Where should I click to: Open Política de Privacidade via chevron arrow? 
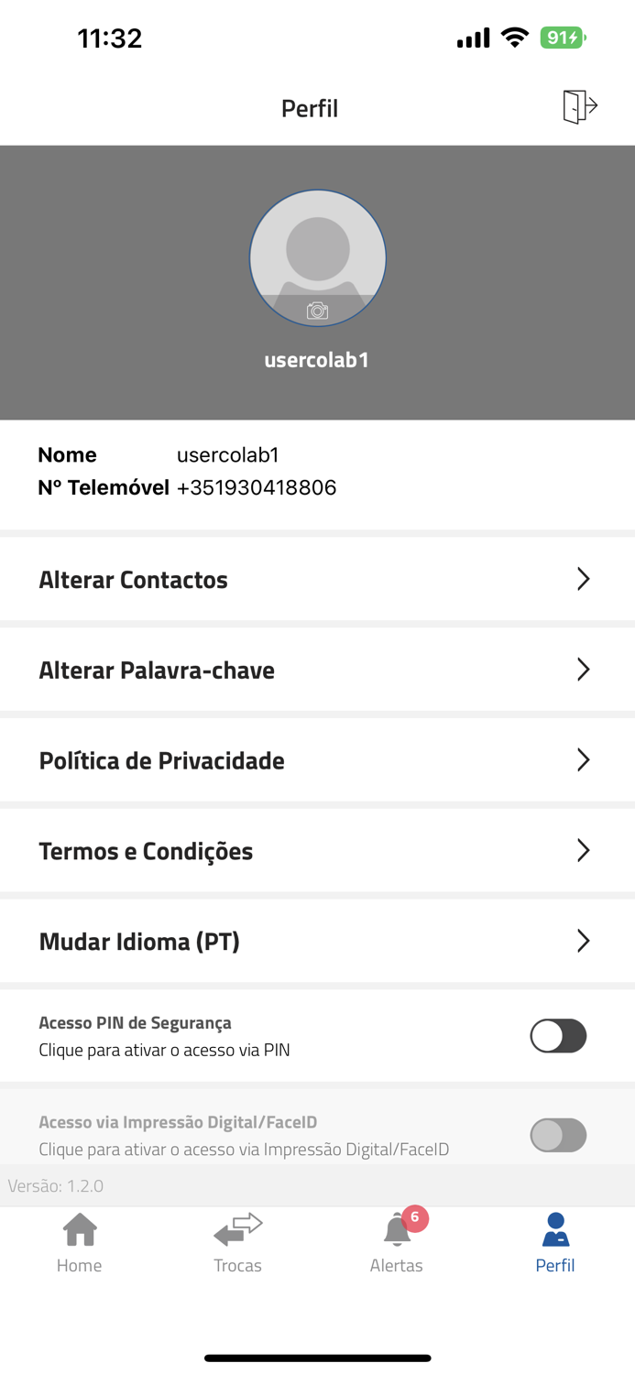click(584, 759)
